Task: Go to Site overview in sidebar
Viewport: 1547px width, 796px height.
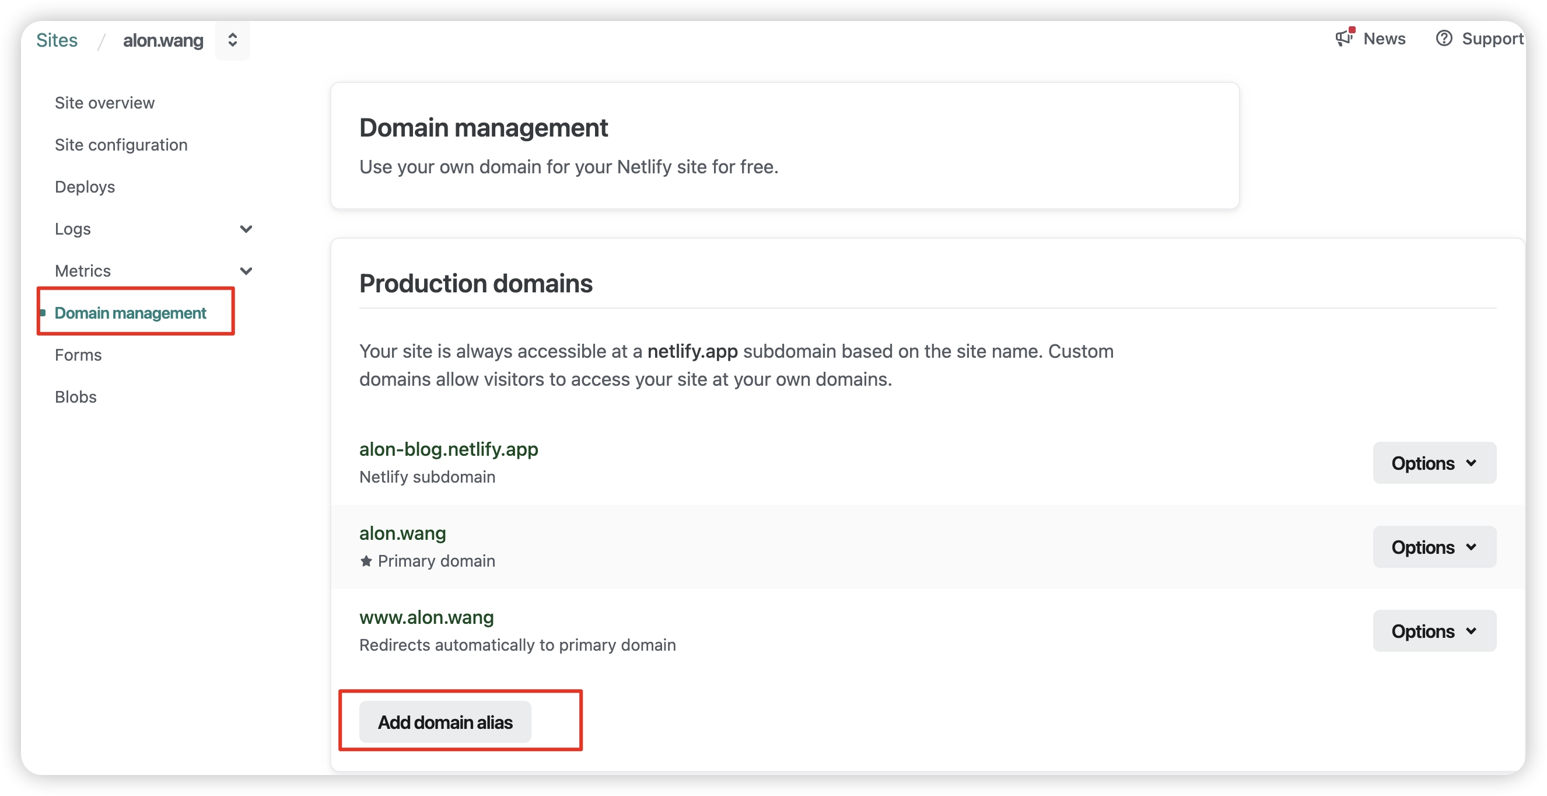Action: [104, 103]
